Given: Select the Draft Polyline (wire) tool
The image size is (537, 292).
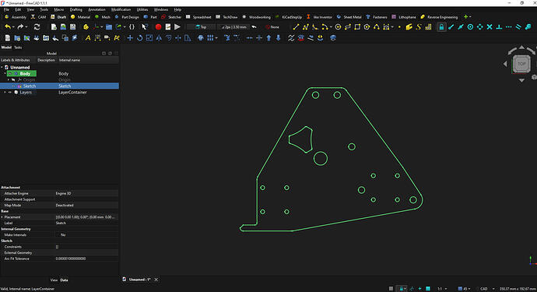Looking at the screenshot, I should [x=306, y=26].
